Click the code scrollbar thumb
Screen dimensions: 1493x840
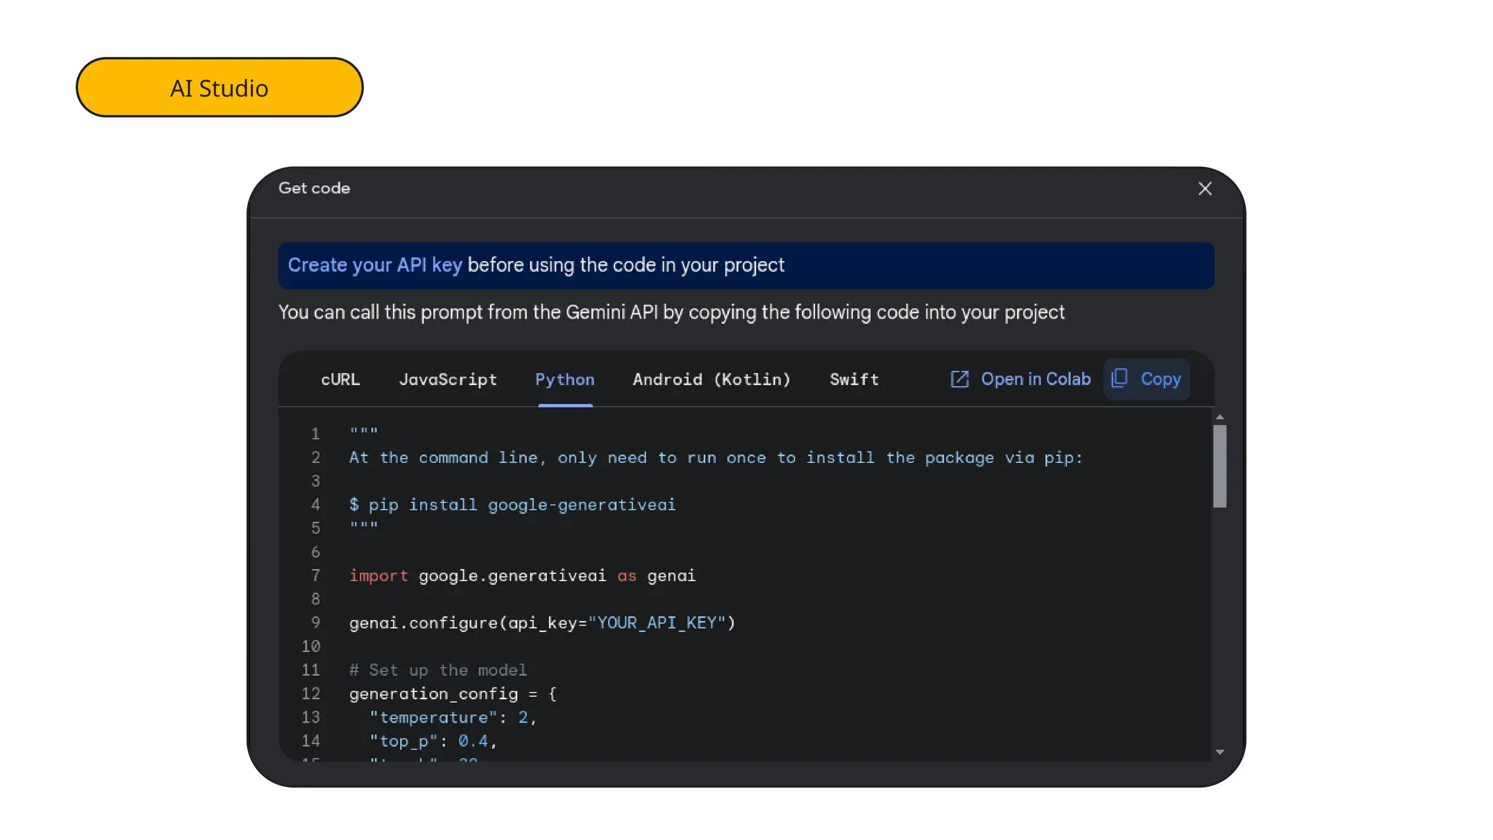1220,466
